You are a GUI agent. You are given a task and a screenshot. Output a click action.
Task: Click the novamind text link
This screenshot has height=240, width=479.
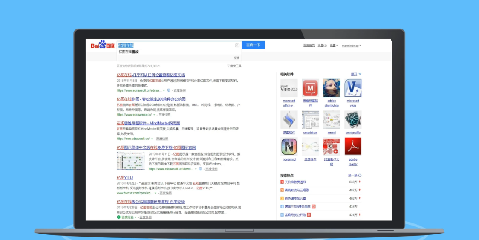(x=289, y=159)
